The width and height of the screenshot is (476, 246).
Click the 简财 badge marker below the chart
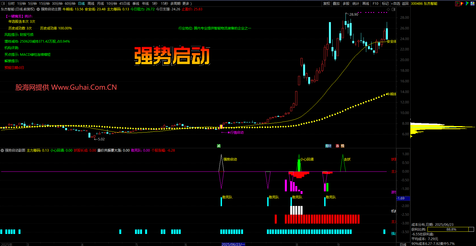pos(328,146)
